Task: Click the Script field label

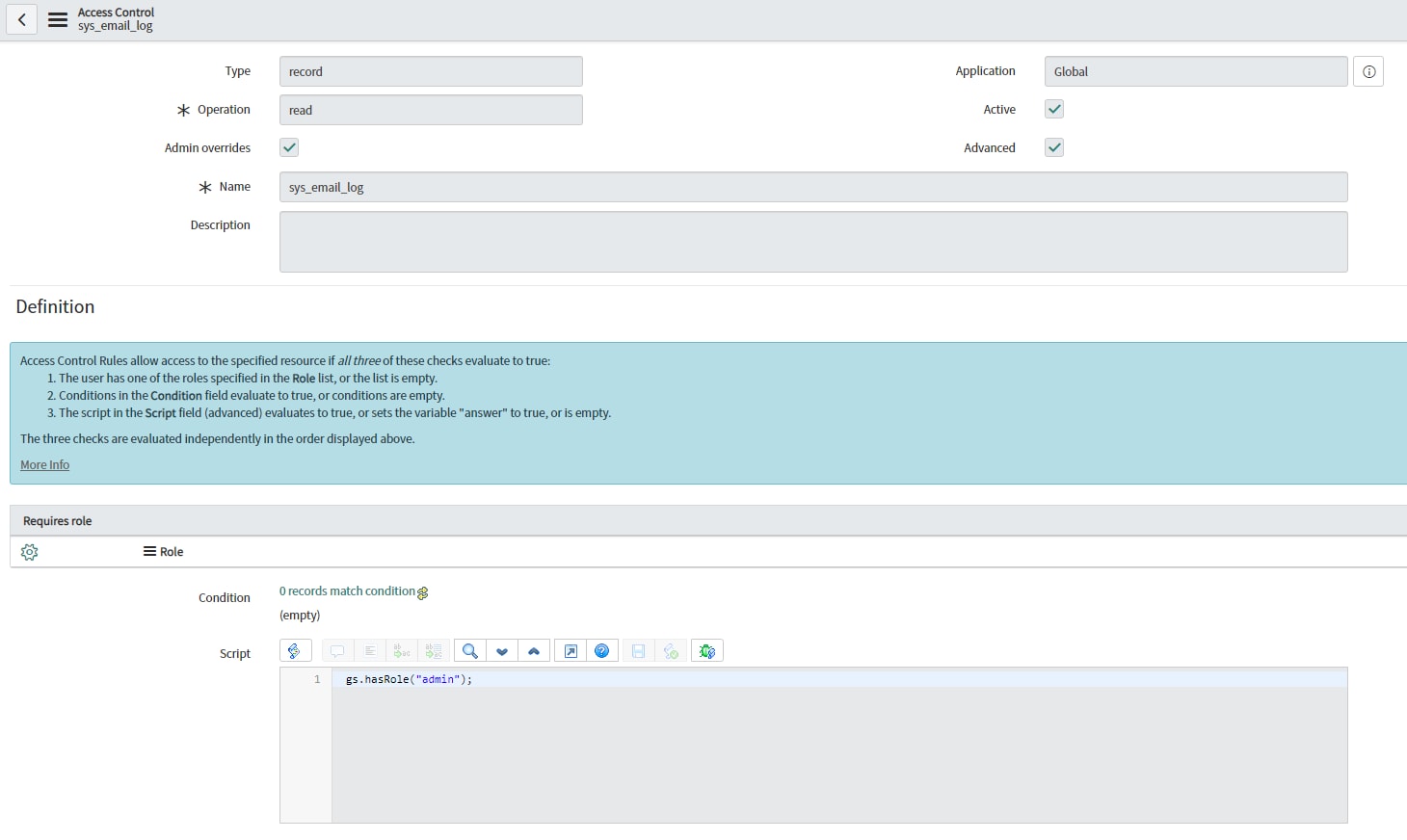Action: coord(235,653)
